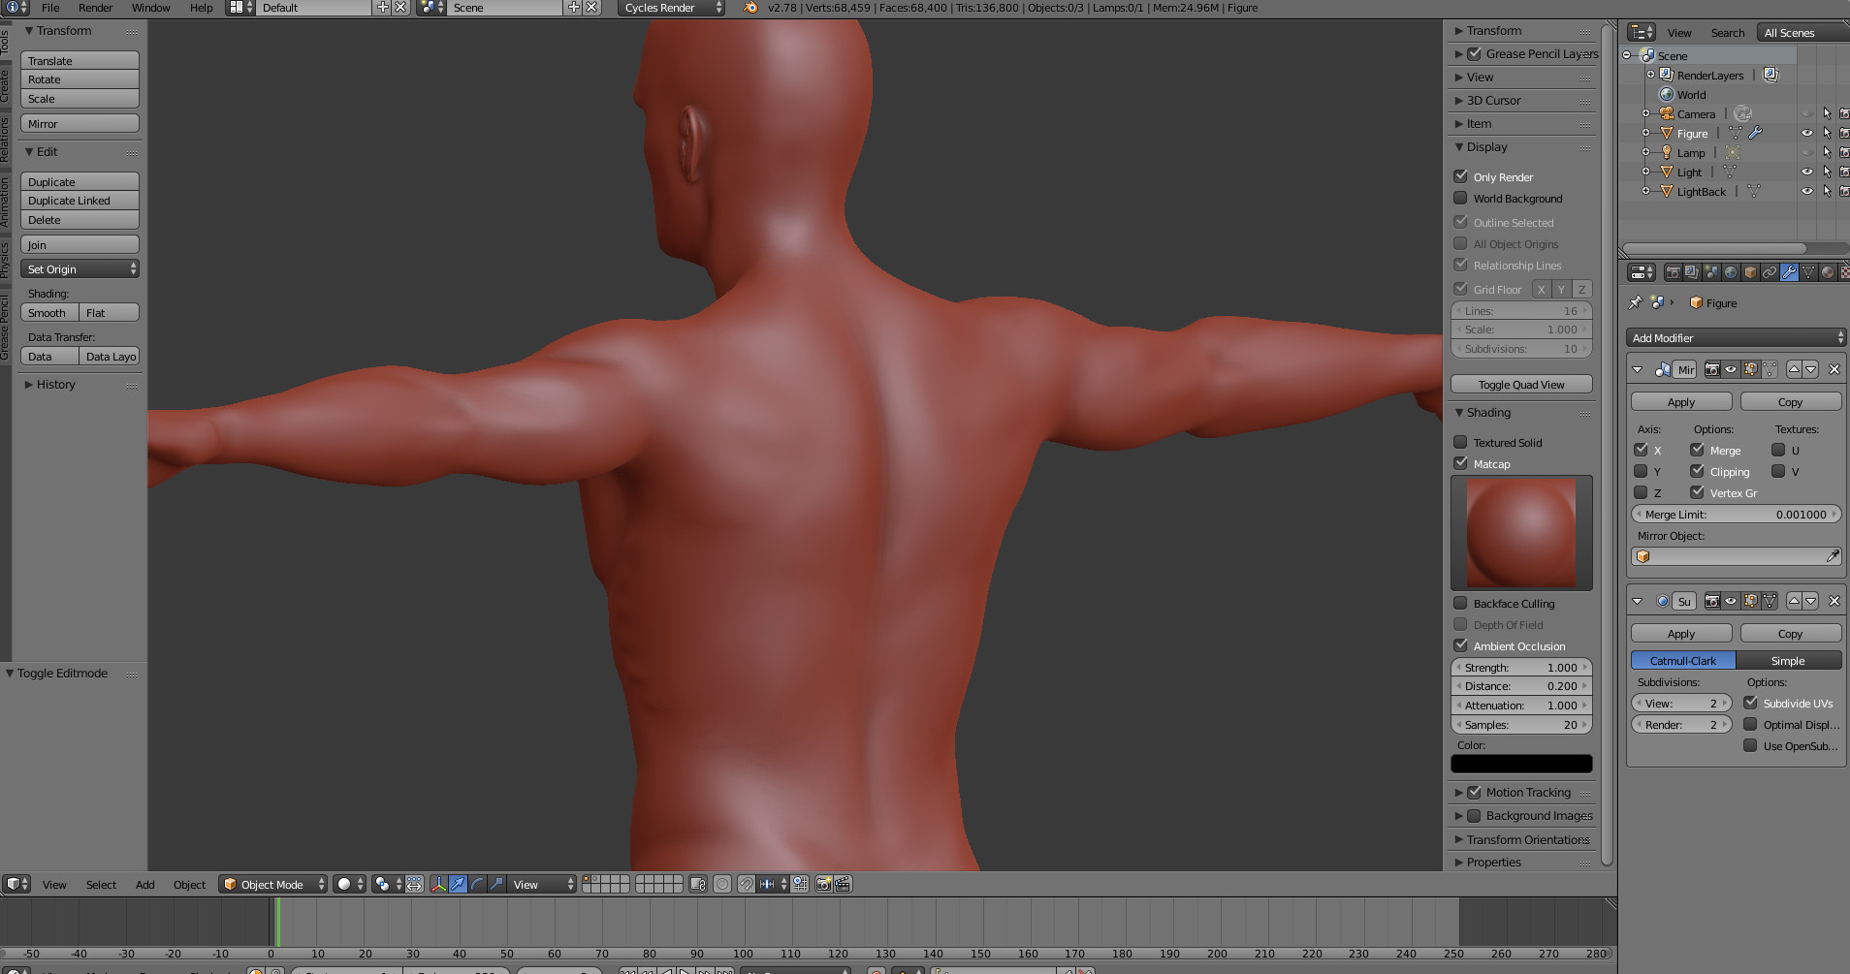This screenshot has height=974, width=1850.
Task: Disable the Ambient Occlusion checkbox
Action: [x=1460, y=645]
